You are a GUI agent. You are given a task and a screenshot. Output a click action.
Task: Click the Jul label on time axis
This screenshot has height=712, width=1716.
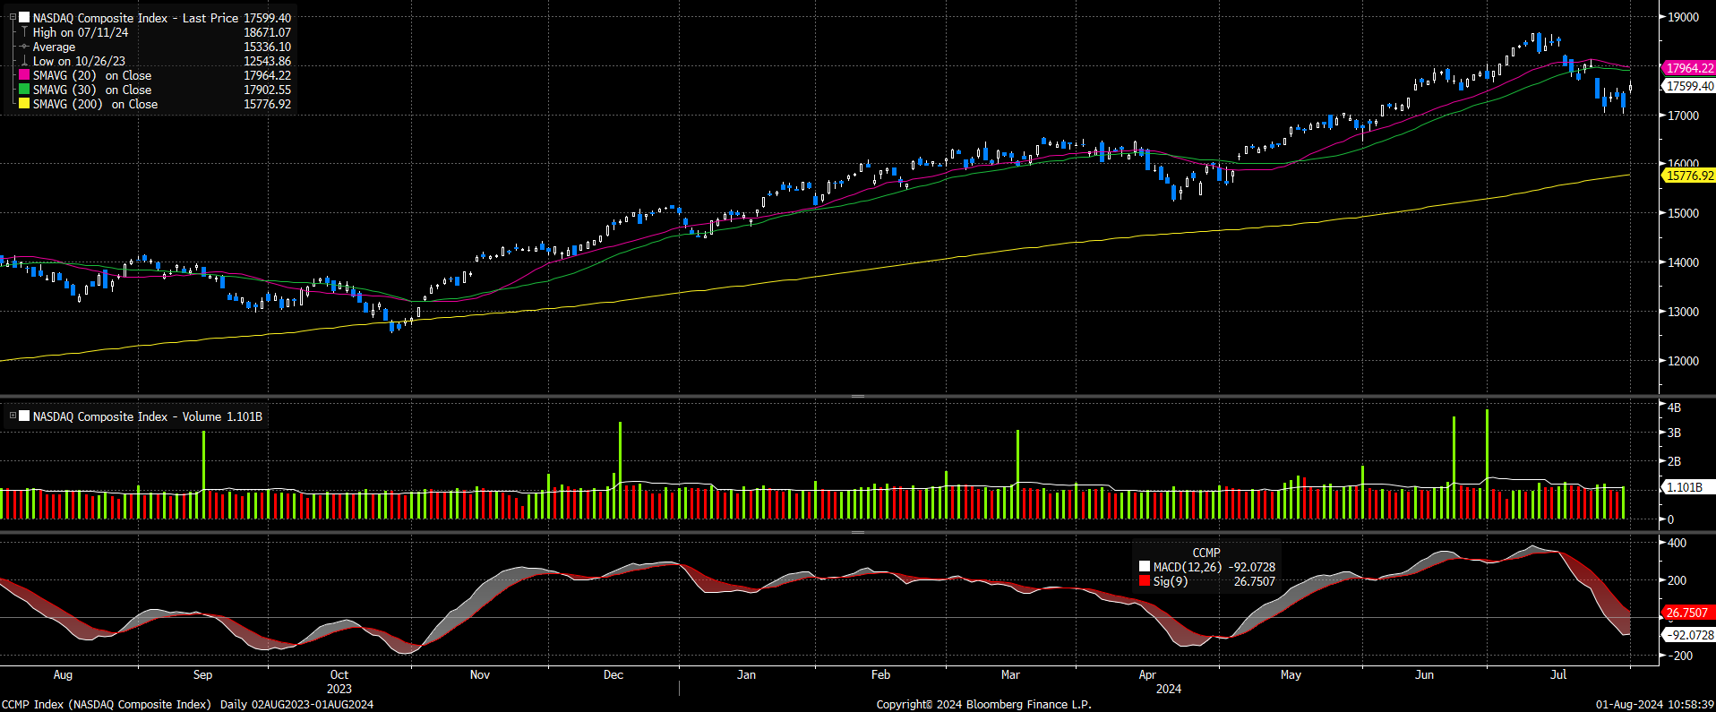(1558, 674)
